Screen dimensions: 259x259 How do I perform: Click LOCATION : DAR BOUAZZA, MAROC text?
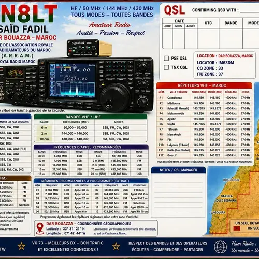coord(225,56)
